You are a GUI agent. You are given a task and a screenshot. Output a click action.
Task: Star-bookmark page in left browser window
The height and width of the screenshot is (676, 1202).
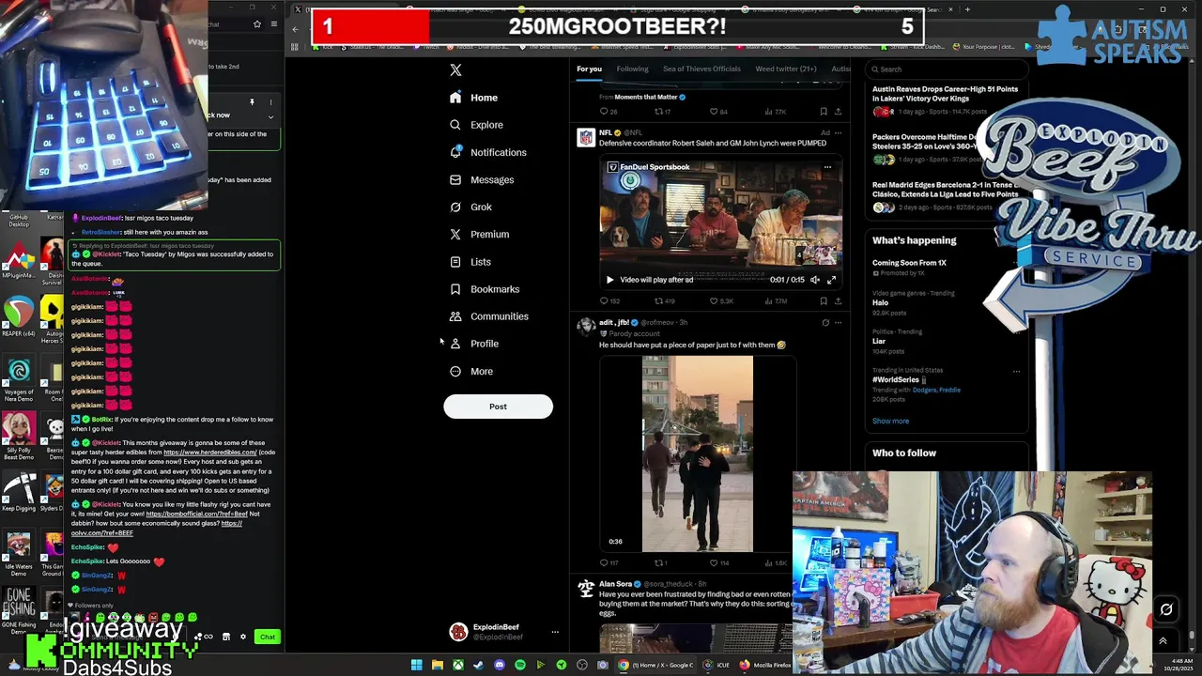256,24
